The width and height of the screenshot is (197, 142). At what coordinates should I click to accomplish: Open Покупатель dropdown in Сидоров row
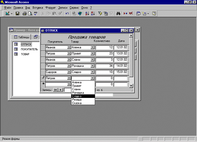[69, 72]
